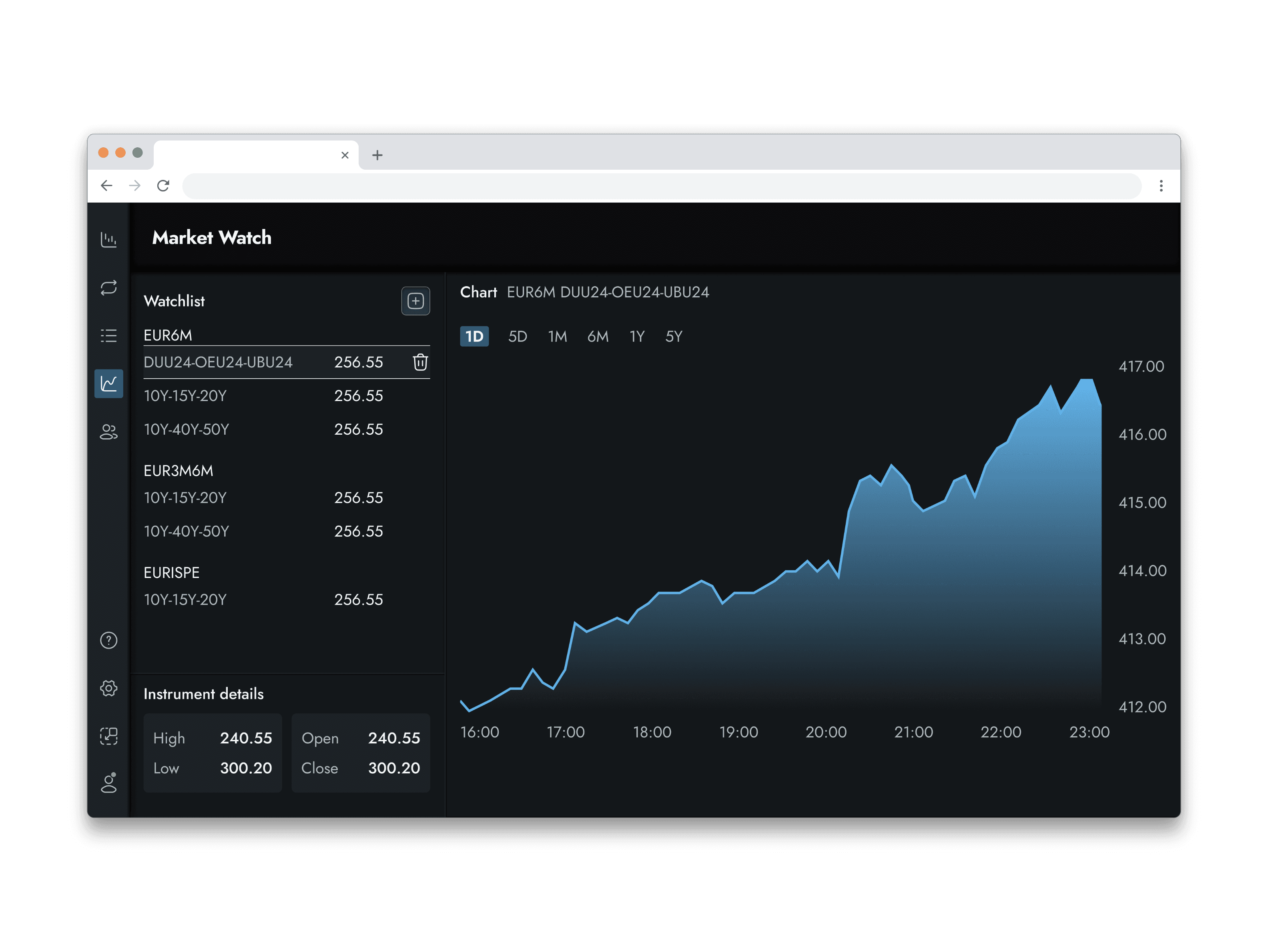The height and width of the screenshot is (951, 1268).
Task: Click the 23:00 x-axis label
Action: point(1089,732)
